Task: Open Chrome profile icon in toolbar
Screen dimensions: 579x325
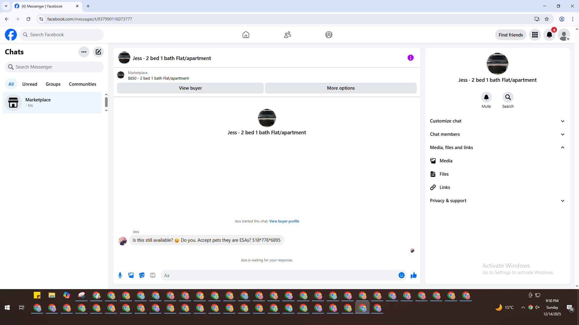Action: (562, 19)
